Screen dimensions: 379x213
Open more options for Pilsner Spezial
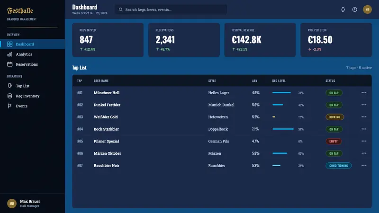(364, 141)
